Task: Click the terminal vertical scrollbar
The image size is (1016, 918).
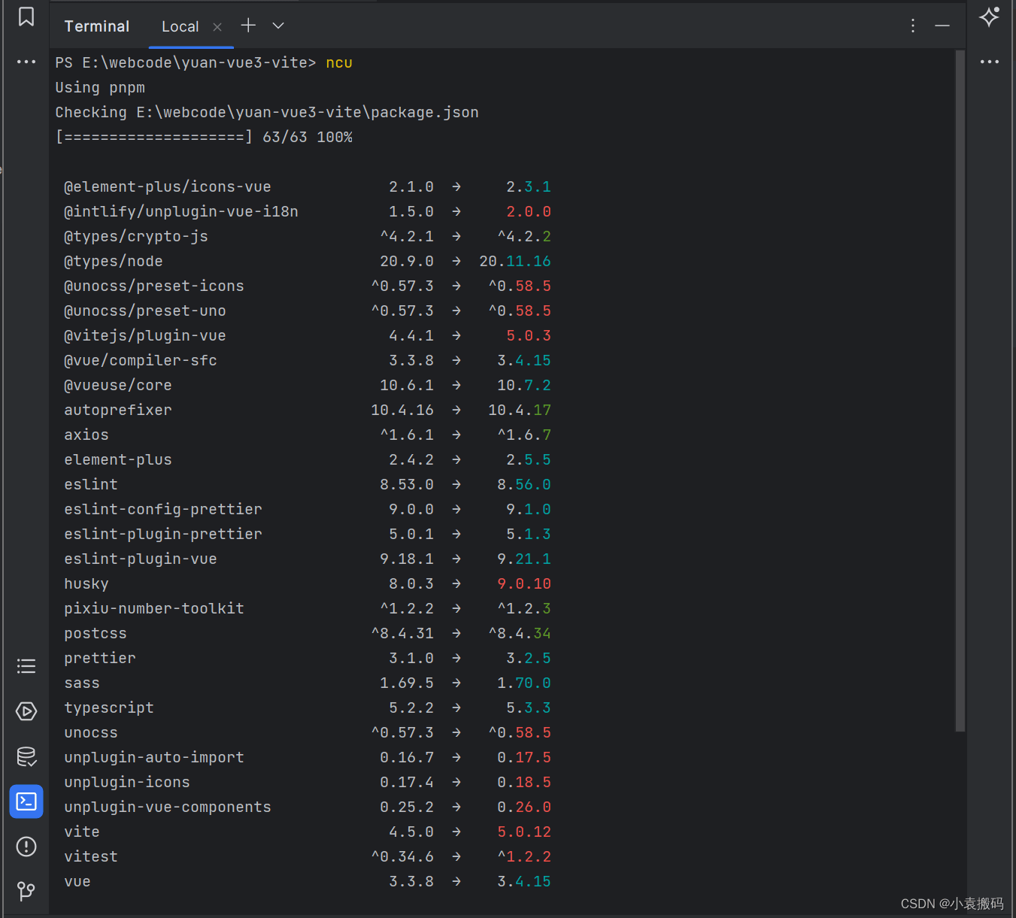Action: point(960,391)
